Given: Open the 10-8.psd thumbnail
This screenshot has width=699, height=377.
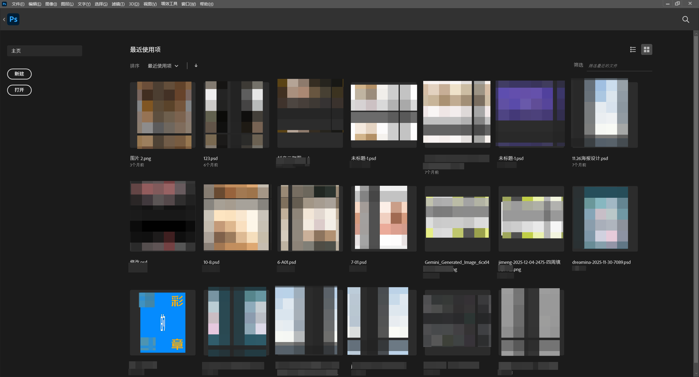Looking at the screenshot, I should coord(236,218).
